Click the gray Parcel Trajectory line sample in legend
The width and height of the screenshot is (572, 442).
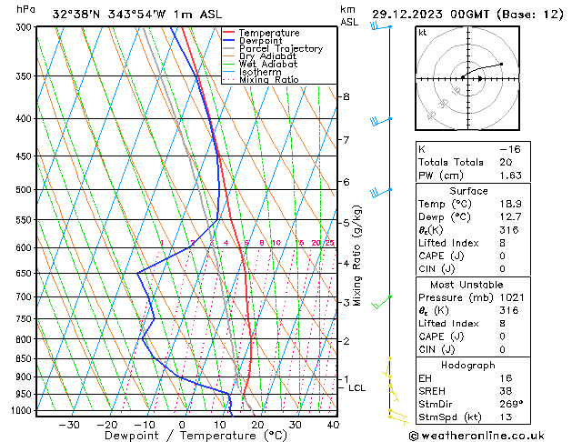click(x=229, y=48)
